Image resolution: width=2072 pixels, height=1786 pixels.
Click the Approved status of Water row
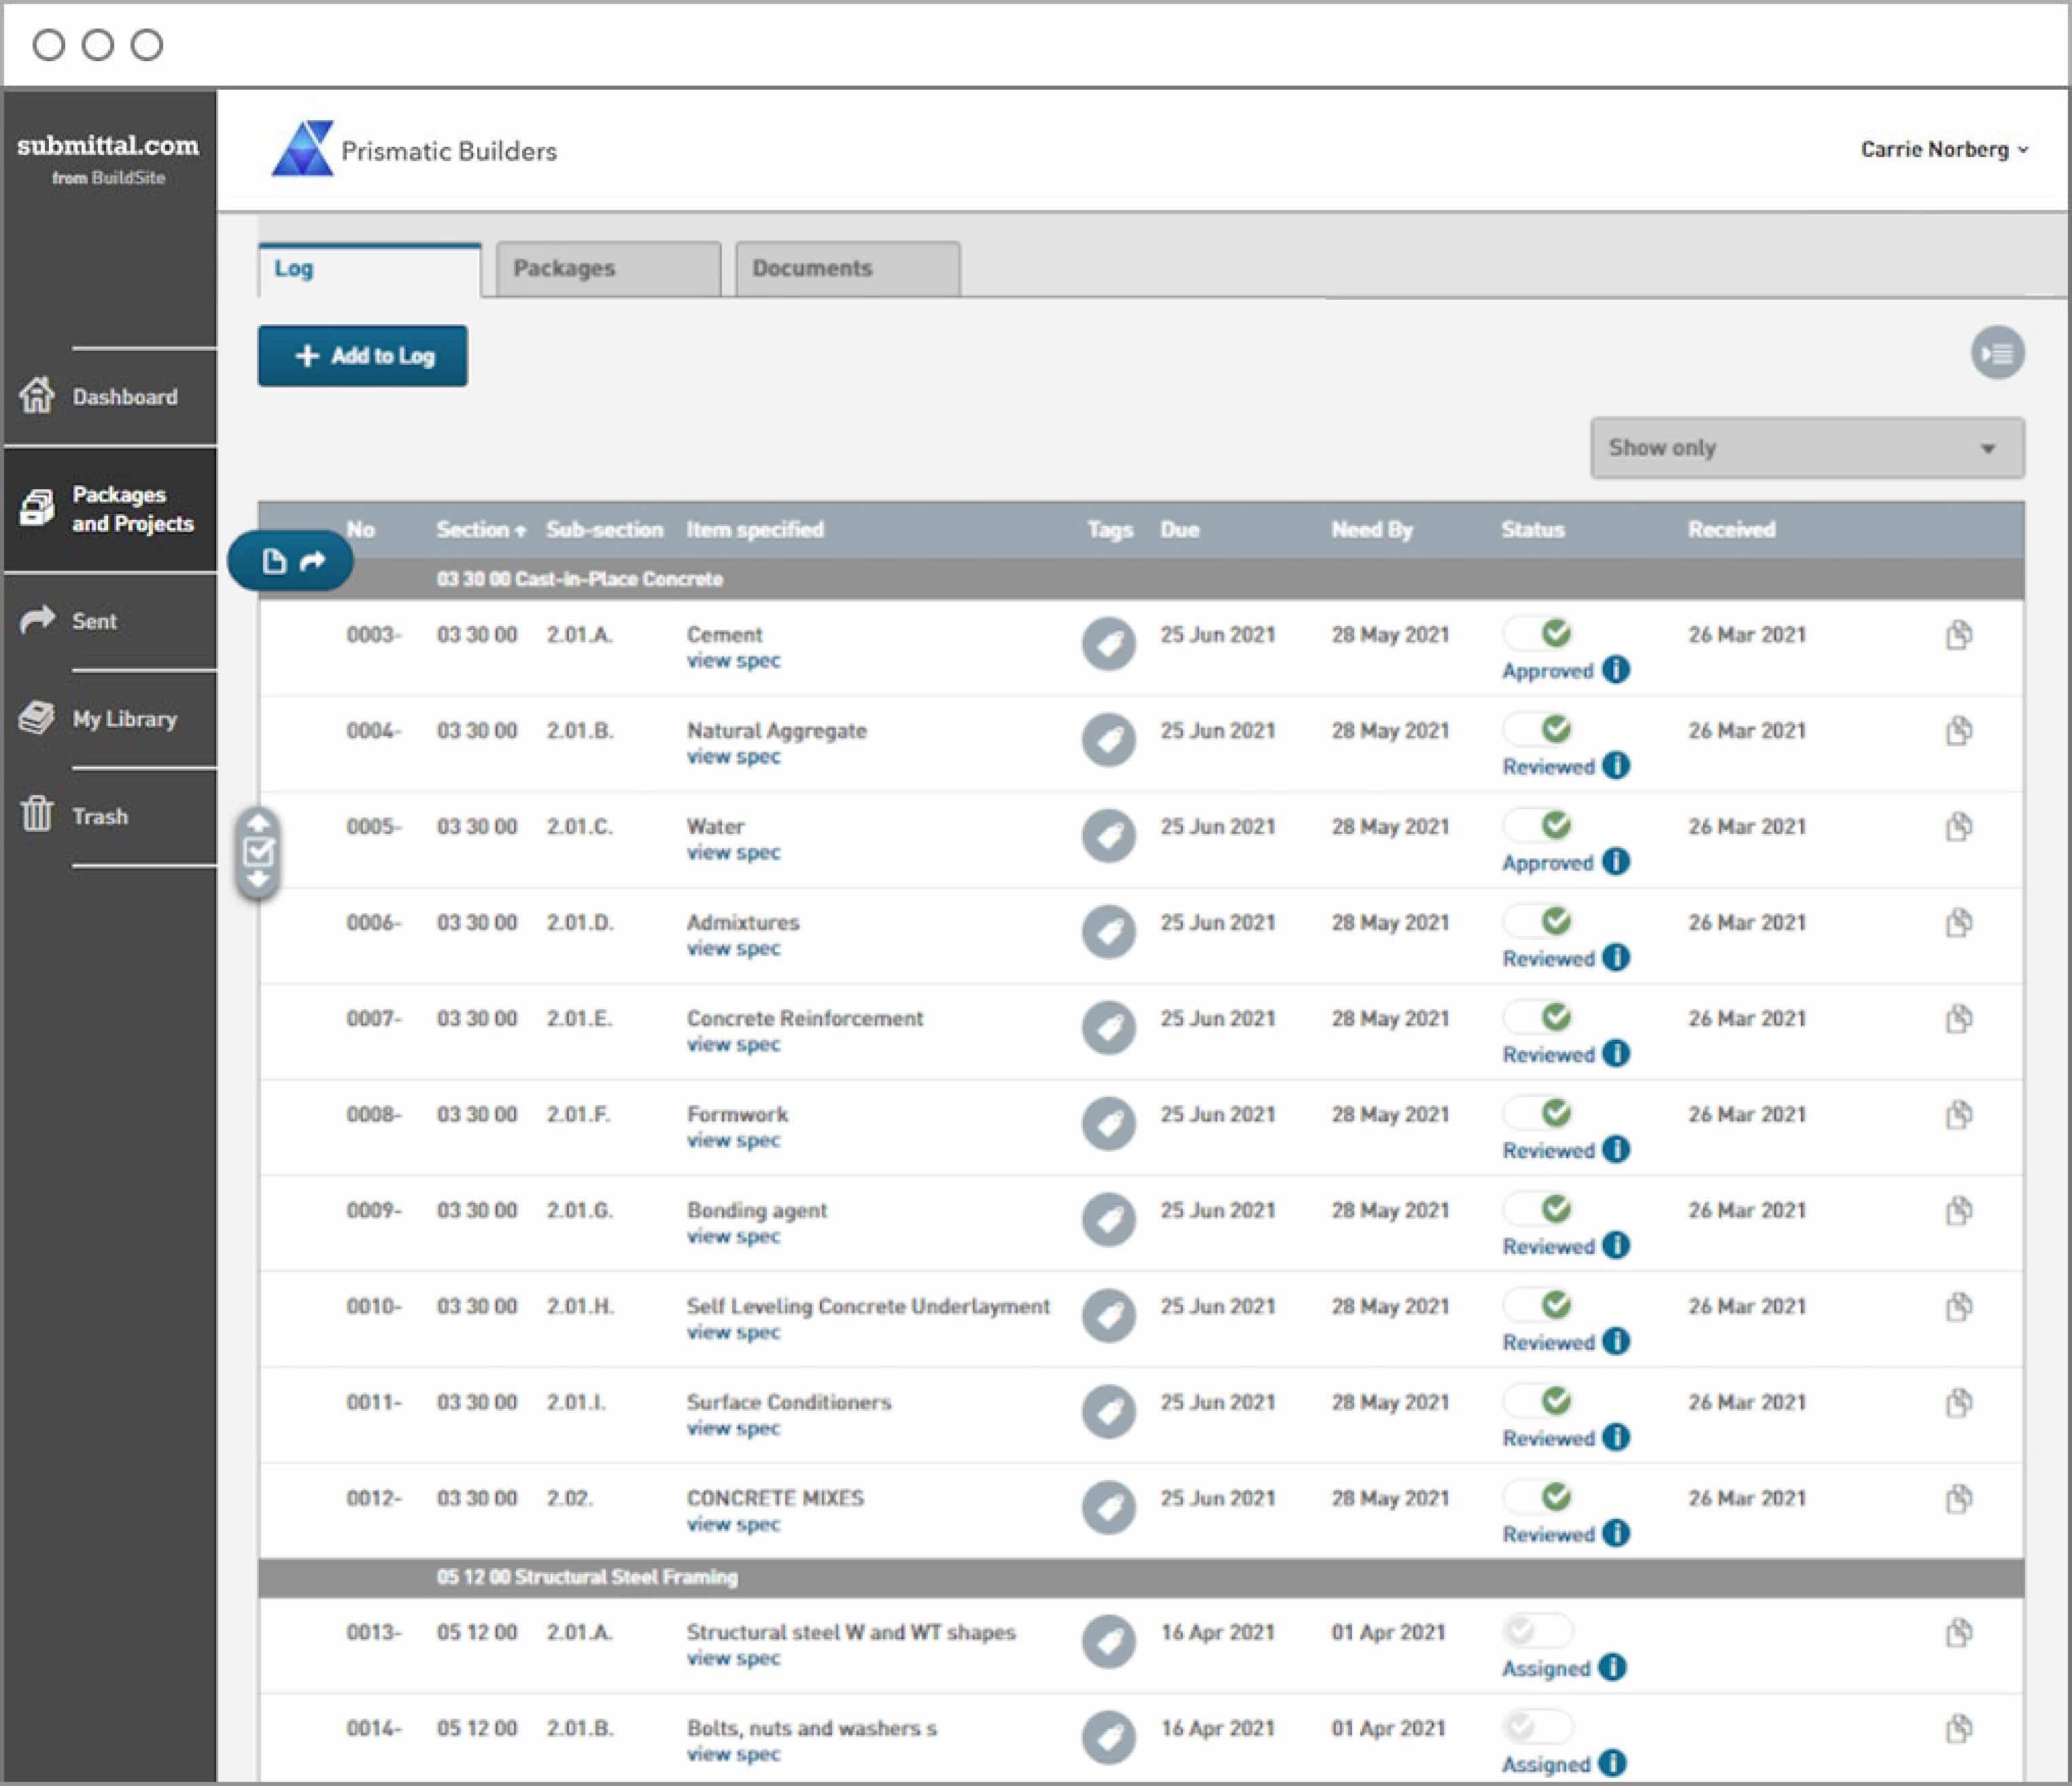click(1547, 863)
